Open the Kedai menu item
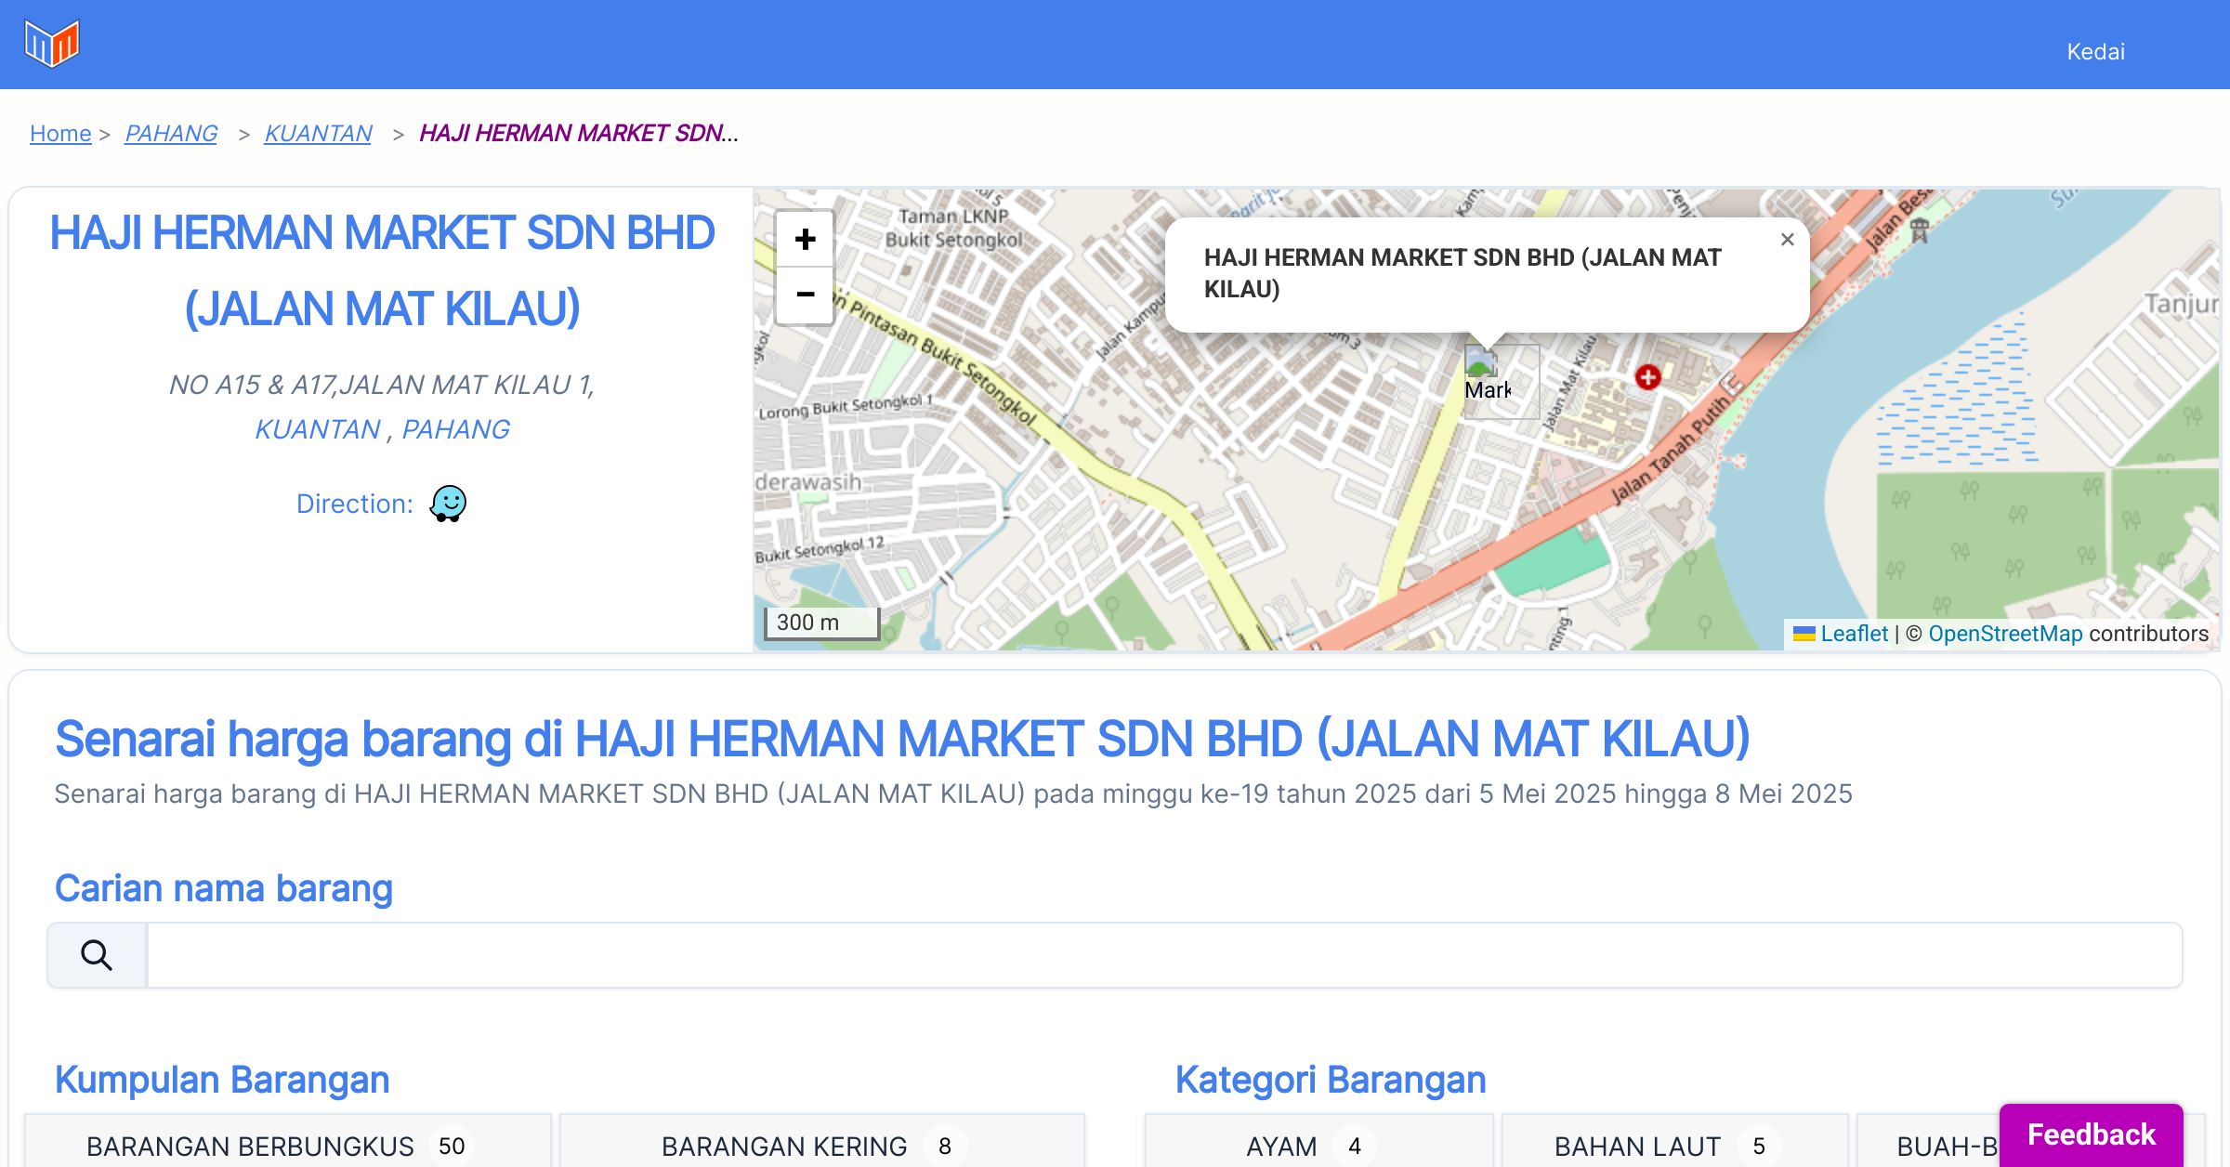The width and height of the screenshot is (2230, 1167). coord(2095,52)
